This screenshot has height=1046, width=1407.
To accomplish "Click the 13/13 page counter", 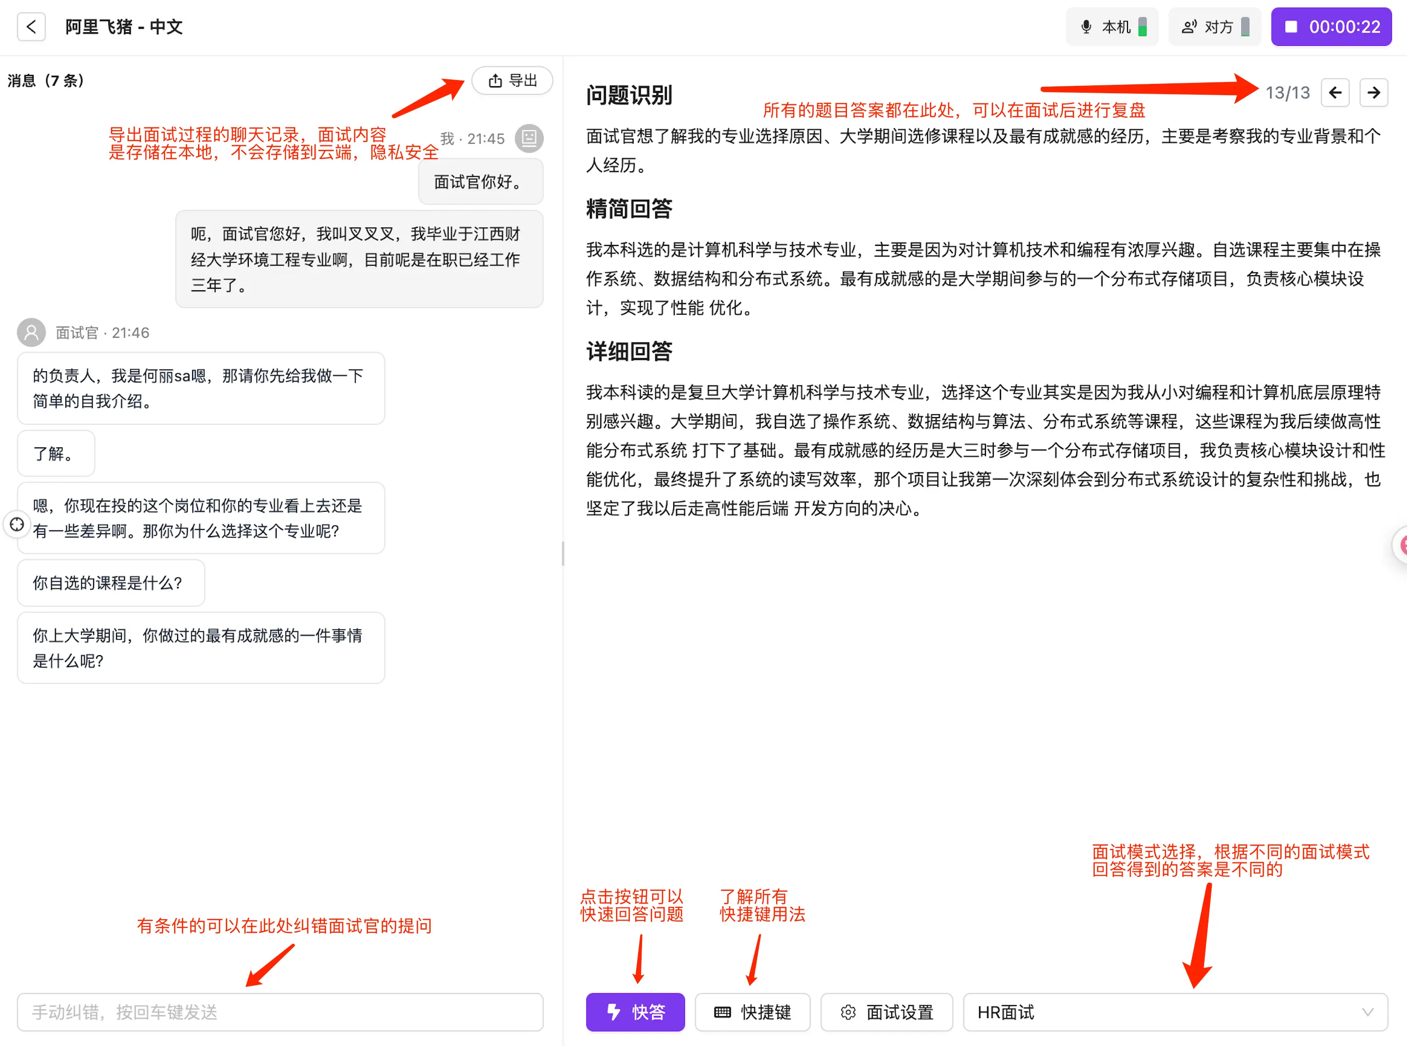I will pos(1287,93).
